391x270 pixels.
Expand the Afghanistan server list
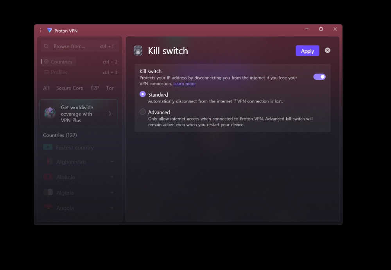112,162
